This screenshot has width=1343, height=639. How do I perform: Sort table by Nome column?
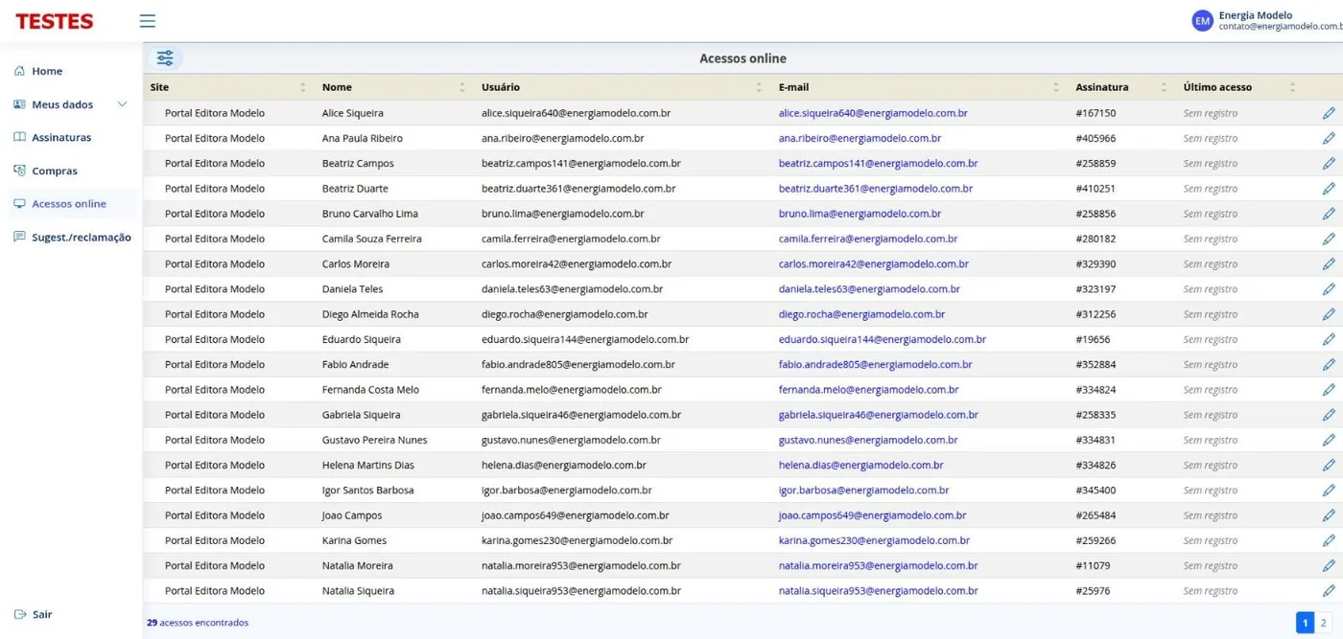[462, 87]
